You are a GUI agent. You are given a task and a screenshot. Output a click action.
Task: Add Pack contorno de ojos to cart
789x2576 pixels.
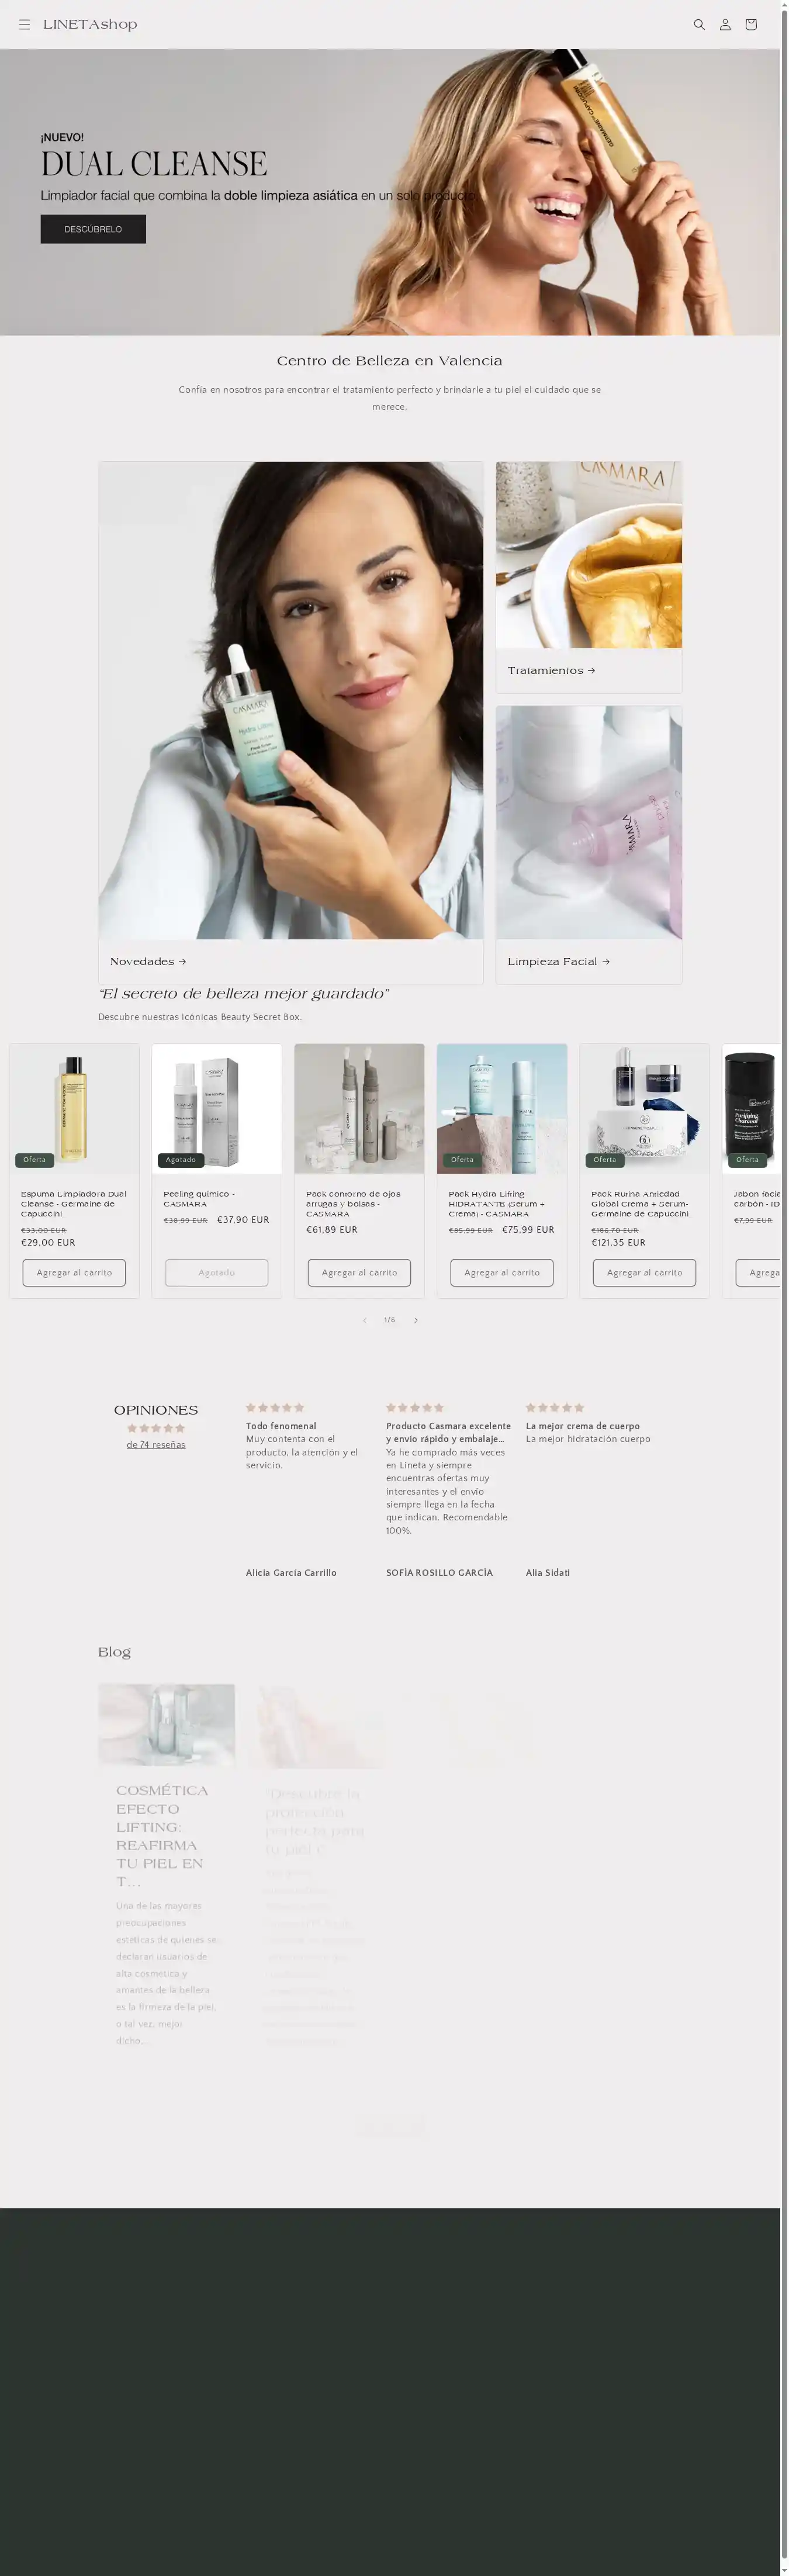point(359,1273)
